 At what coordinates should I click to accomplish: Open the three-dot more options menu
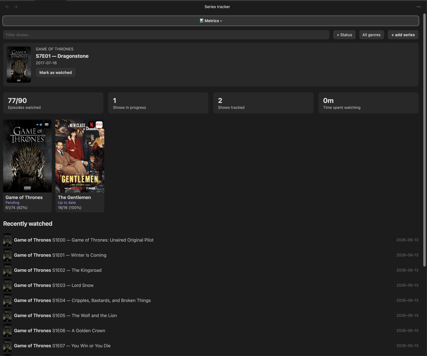419,7
